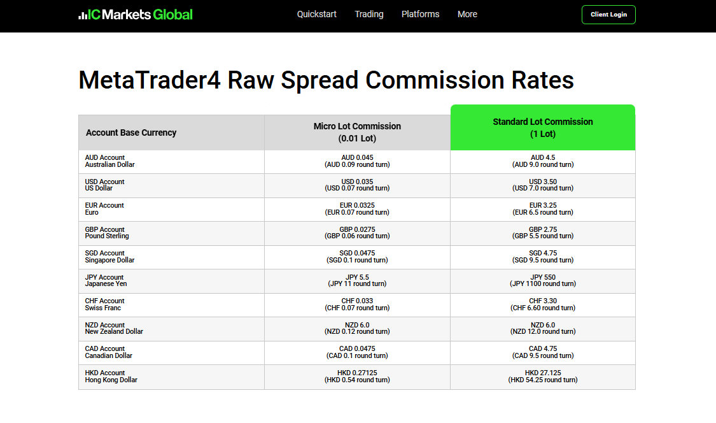Expand the More navigation menu

pyautogui.click(x=467, y=13)
